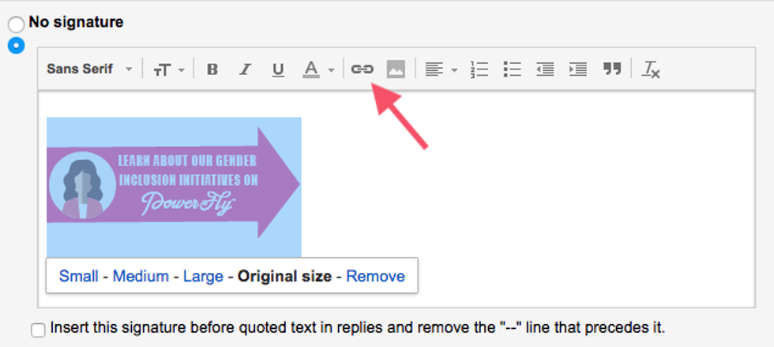This screenshot has height=347, width=774.
Task: Remove the image from signature
Action: pyautogui.click(x=375, y=276)
